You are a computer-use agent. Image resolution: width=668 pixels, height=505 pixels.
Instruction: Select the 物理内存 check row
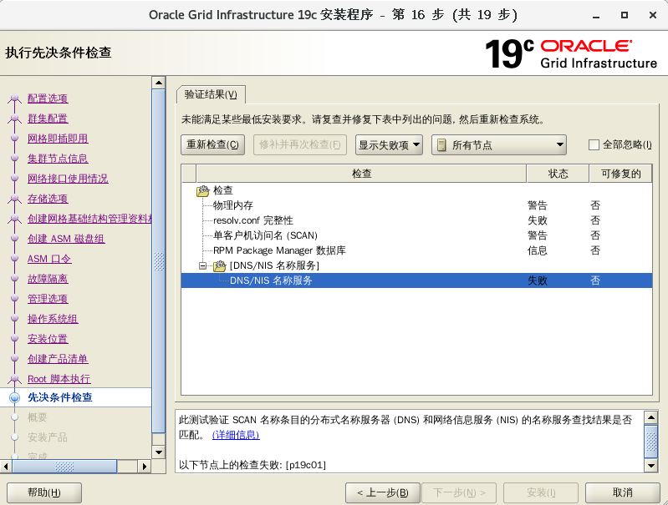pos(416,205)
